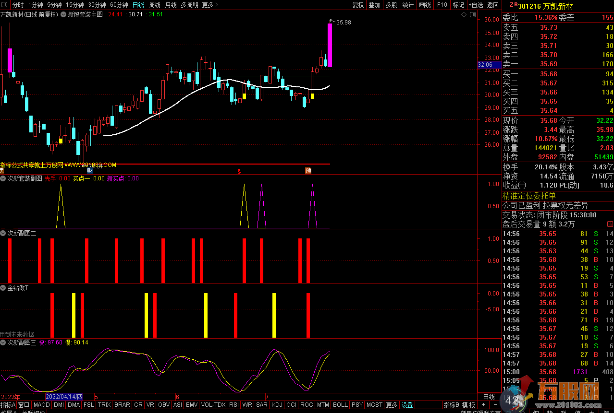Select the 15分钟 period

[74, 5]
